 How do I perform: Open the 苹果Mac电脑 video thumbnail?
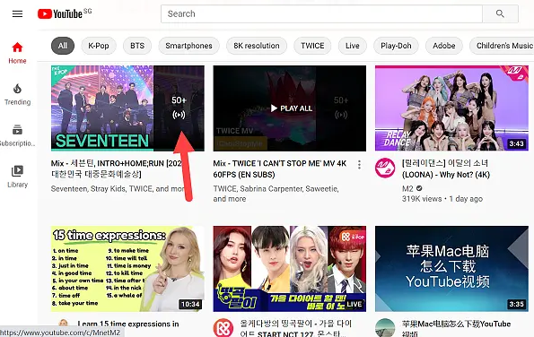pyautogui.click(x=451, y=269)
